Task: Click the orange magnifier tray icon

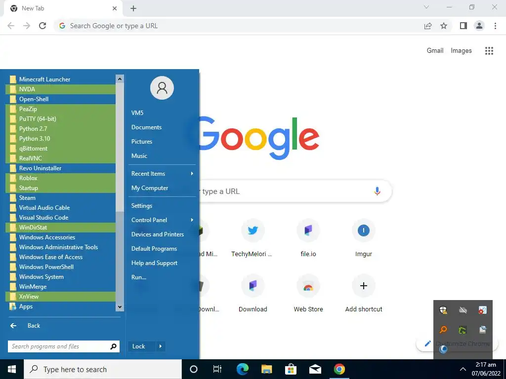Action: 443,330
